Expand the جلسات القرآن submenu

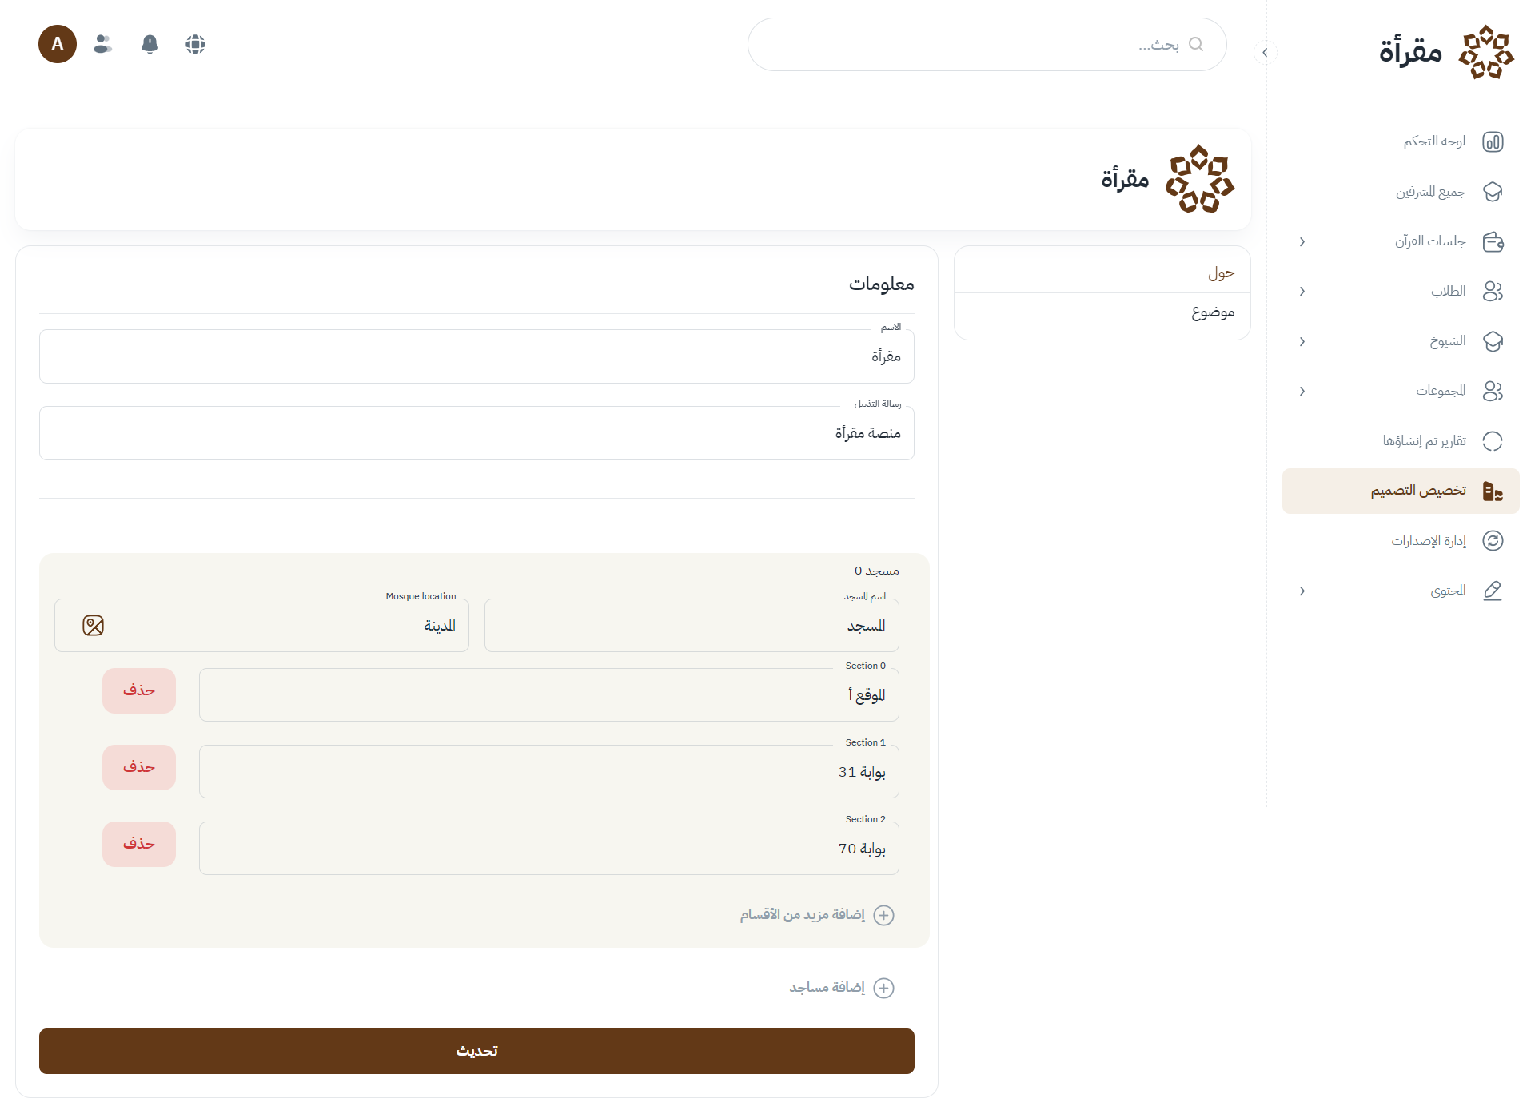(1302, 241)
